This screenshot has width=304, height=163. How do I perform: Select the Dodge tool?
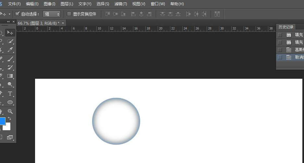[10, 84]
